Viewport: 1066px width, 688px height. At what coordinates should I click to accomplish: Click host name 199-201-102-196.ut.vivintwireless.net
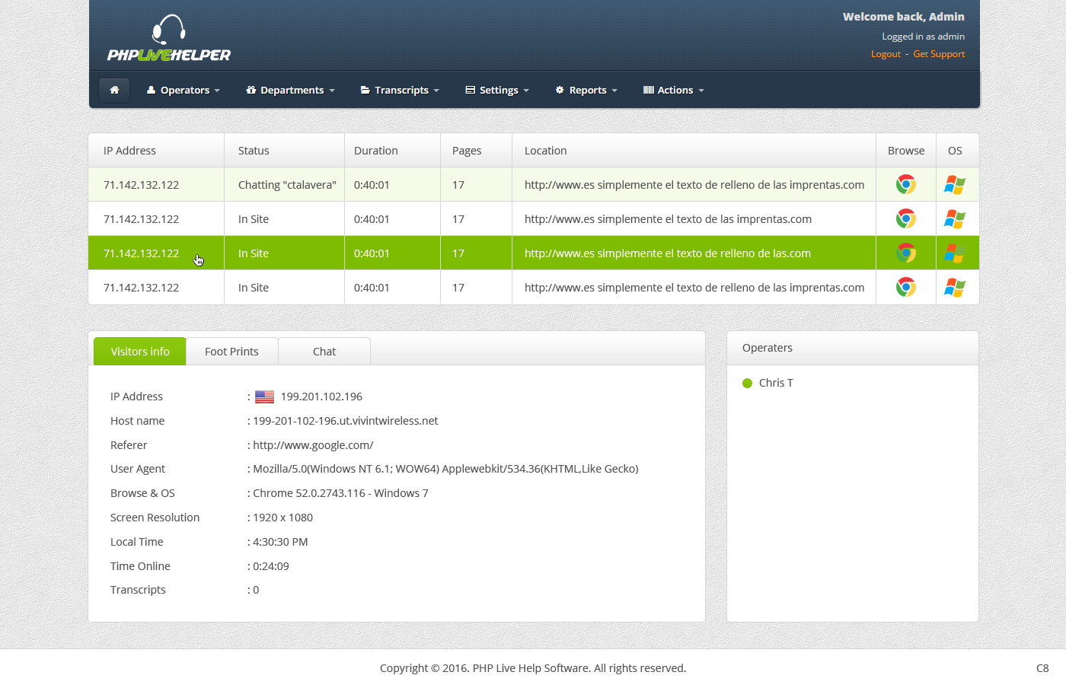pos(346,421)
